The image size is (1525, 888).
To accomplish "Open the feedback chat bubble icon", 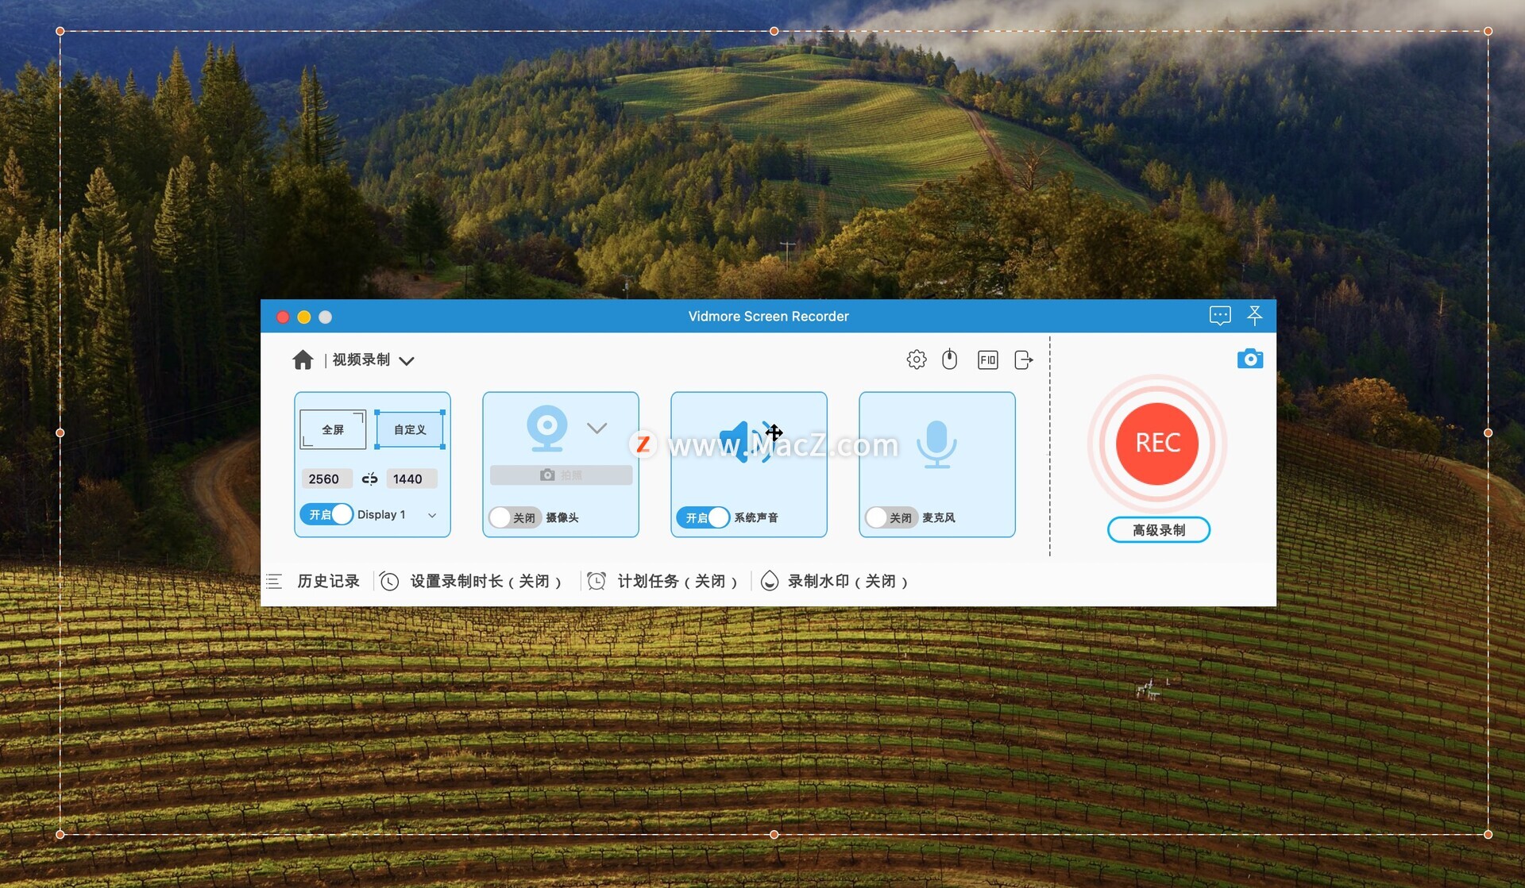I will pyautogui.click(x=1220, y=316).
